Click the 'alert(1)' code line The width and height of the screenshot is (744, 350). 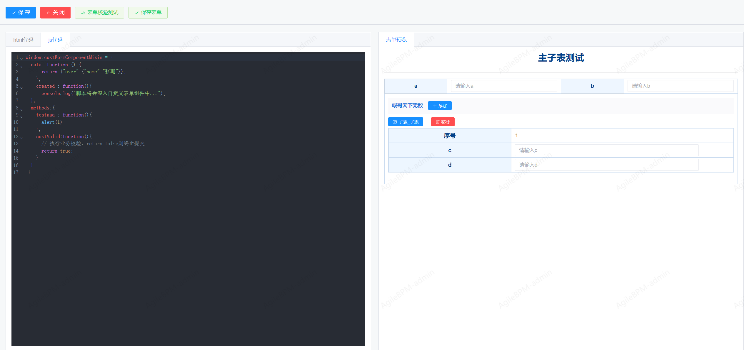click(51, 122)
